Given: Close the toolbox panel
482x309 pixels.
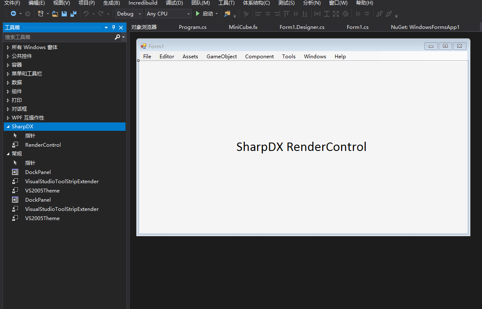Looking at the screenshot, I should [x=121, y=27].
